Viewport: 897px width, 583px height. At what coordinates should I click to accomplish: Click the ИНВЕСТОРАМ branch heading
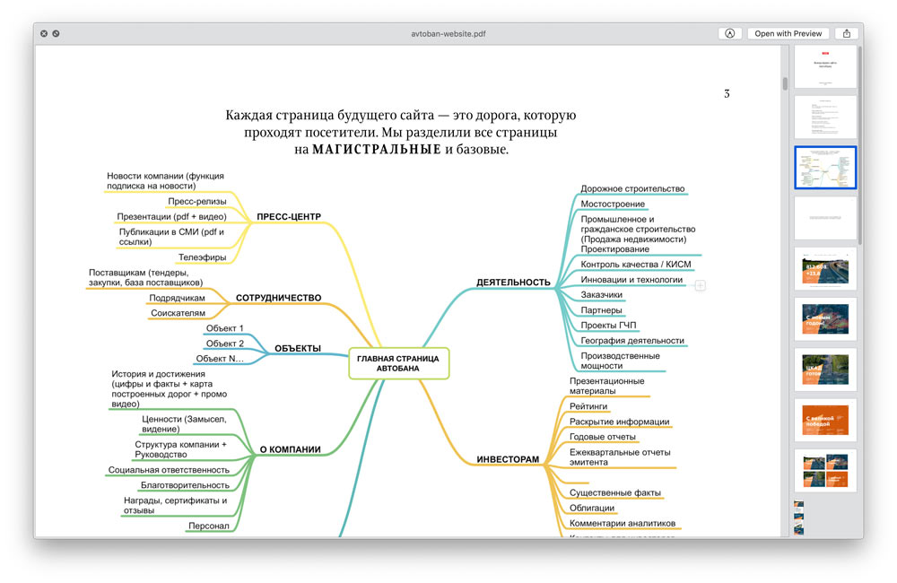click(508, 459)
